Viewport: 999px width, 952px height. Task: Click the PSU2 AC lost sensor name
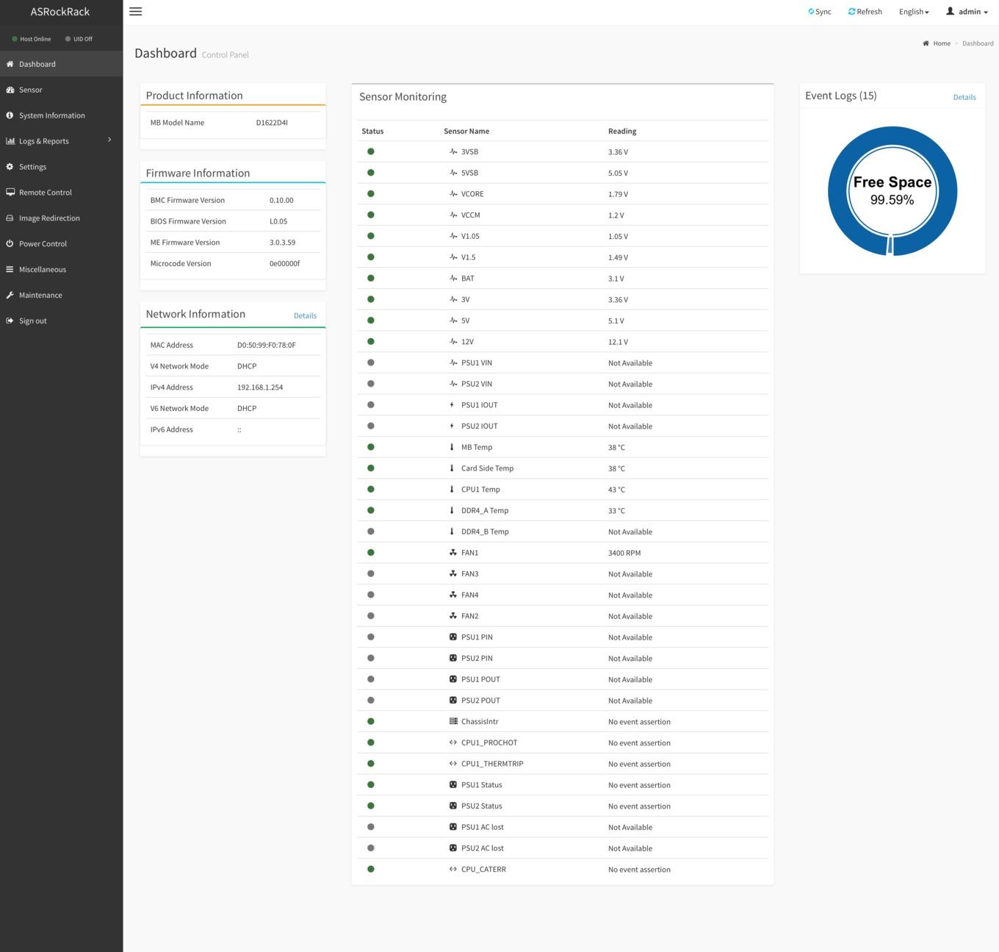tap(483, 848)
